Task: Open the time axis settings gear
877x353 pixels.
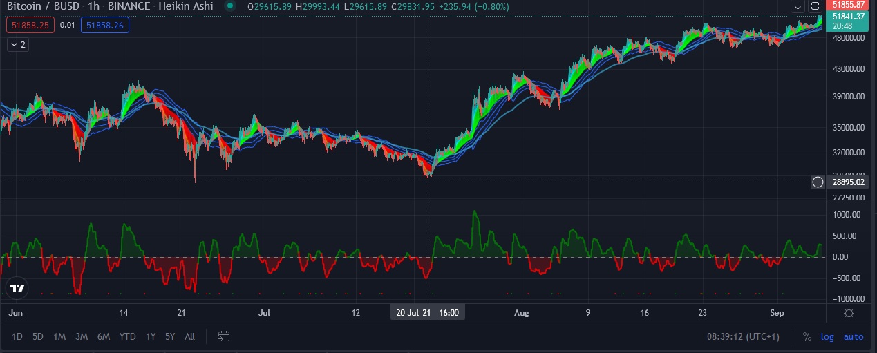Action: (x=849, y=313)
